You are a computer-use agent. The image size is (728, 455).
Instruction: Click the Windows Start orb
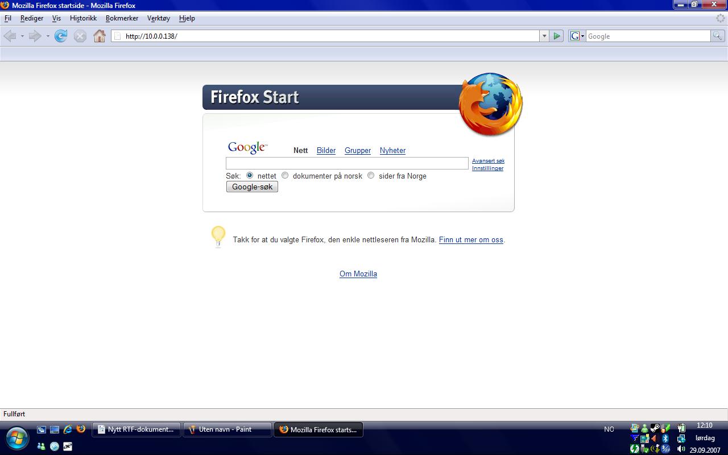[17, 438]
